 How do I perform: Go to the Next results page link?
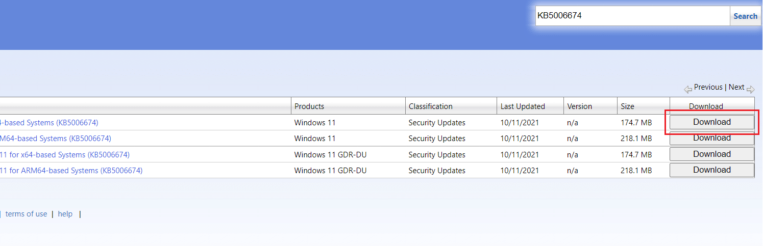(736, 87)
